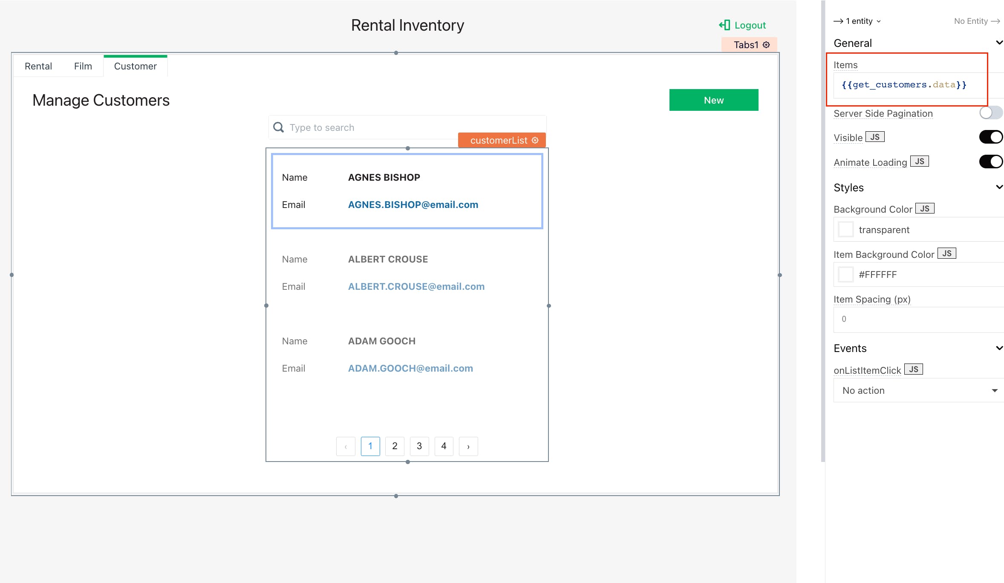Viewport: 1004px width, 583px height.
Task: Enable Server Side Pagination switch
Action: click(x=990, y=113)
